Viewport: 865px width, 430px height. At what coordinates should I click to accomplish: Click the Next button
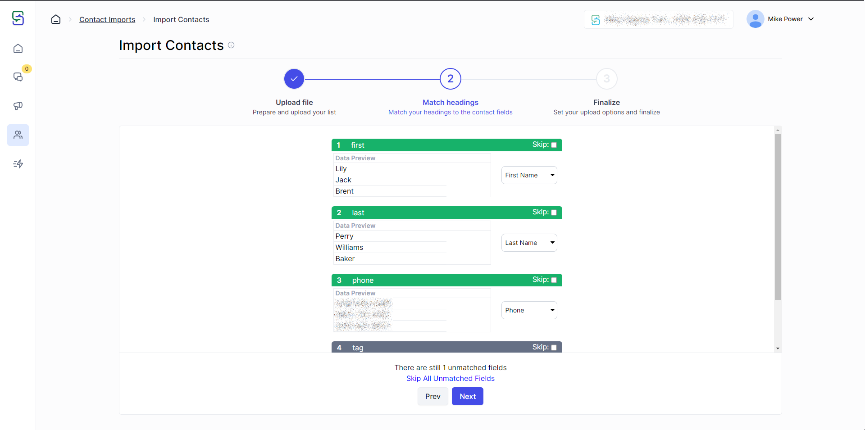(x=468, y=396)
